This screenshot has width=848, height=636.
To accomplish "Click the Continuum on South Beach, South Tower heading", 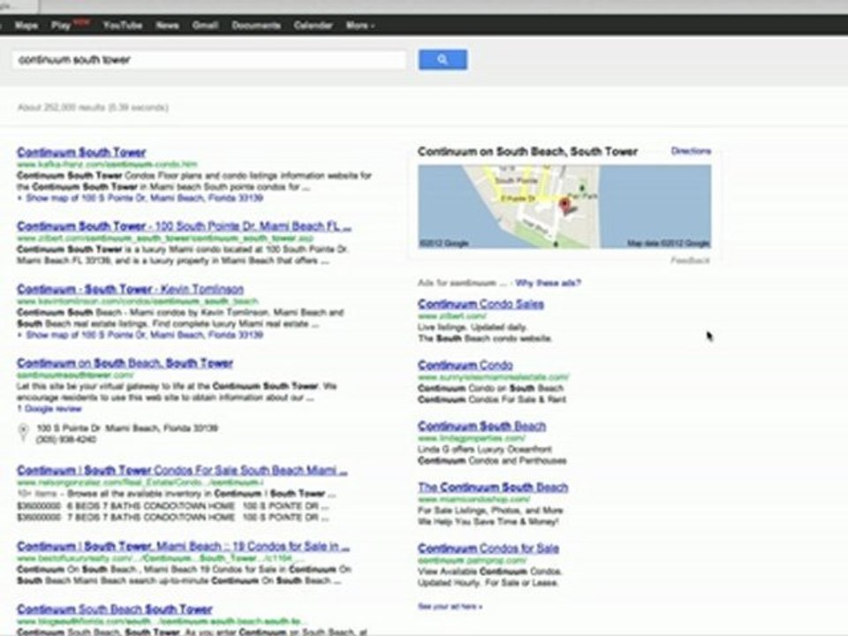I will [x=528, y=151].
